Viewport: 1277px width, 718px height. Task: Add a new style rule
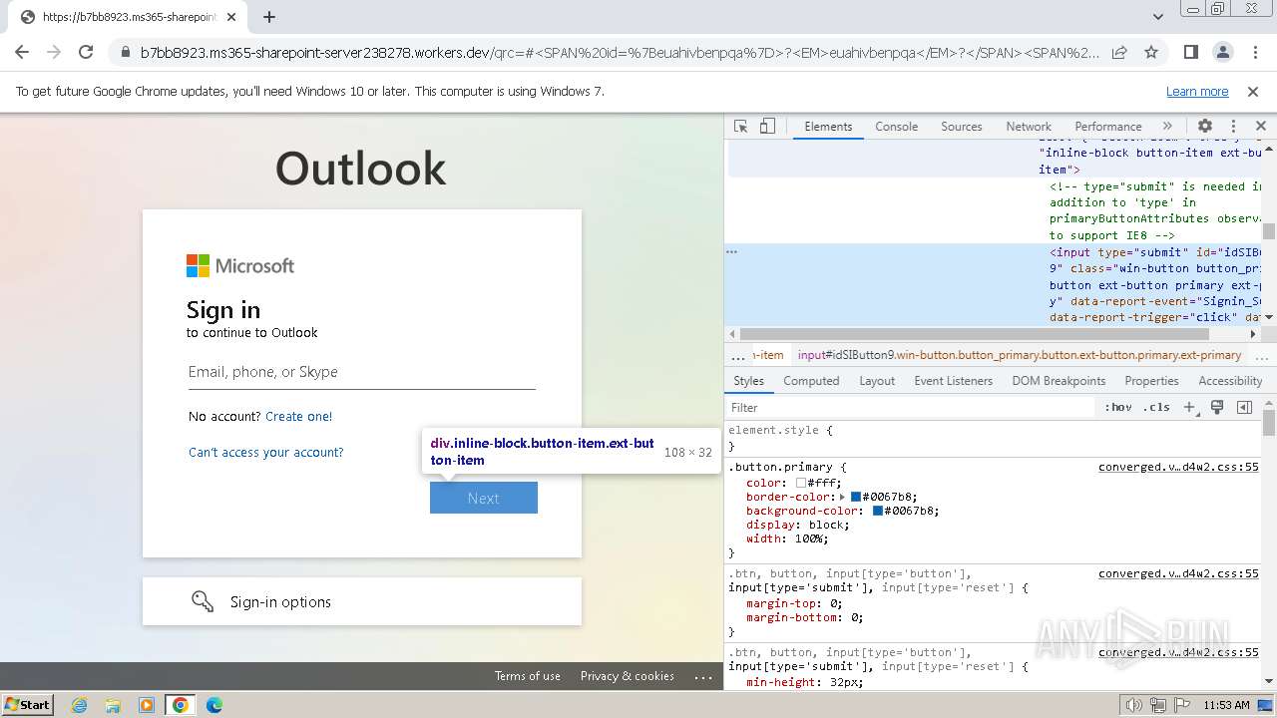pos(1189,407)
